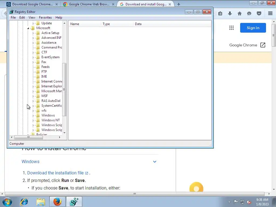
Task: Expand the CTF key arrow
Action: [x=33, y=53]
